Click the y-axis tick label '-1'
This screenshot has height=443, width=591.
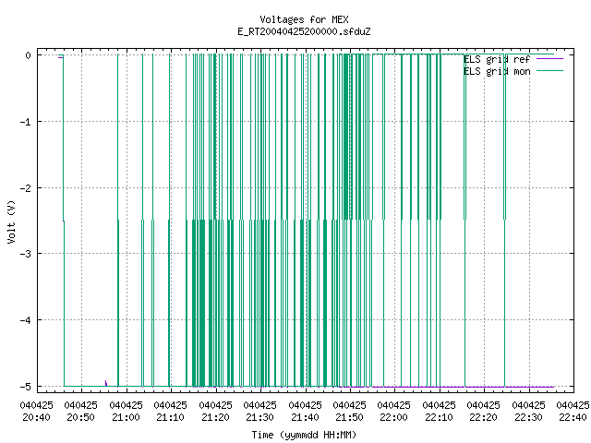point(26,122)
